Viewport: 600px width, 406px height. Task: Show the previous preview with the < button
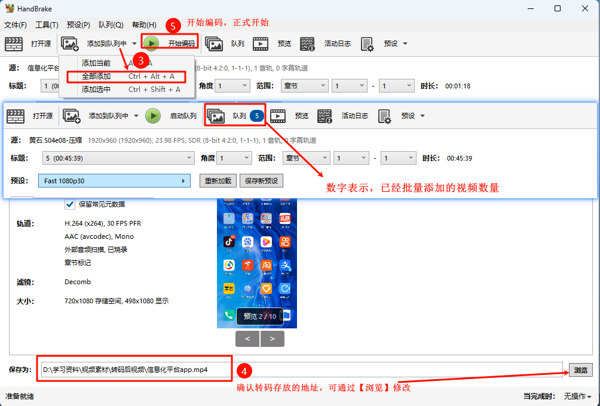point(247,339)
